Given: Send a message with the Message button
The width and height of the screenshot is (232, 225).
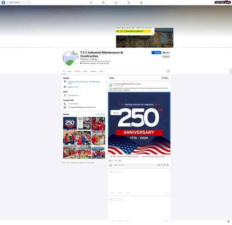Looking at the screenshot, I should pyautogui.click(x=156, y=52).
